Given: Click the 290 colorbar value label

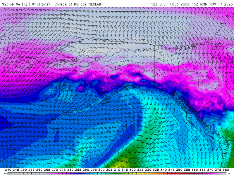Looking at the screenshot, I should [86, 170].
